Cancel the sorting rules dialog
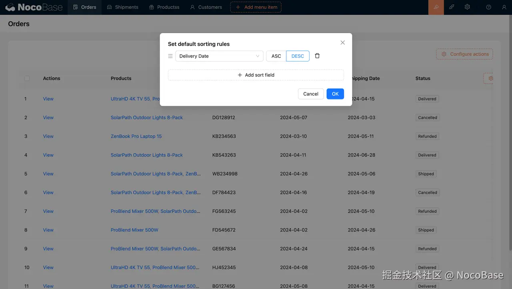Image resolution: width=512 pixels, height=289 pixels. (x=311, y=94)
